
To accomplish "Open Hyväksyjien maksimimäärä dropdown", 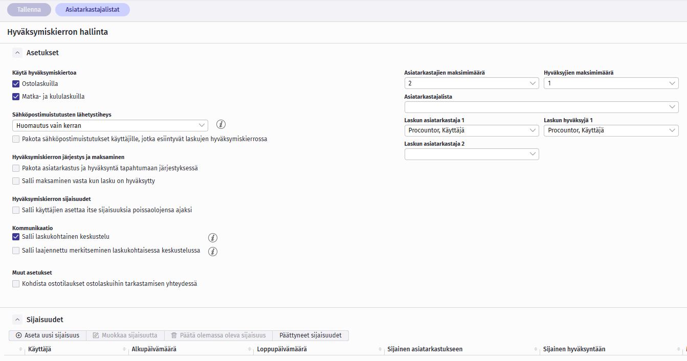I will pos(611,83).
